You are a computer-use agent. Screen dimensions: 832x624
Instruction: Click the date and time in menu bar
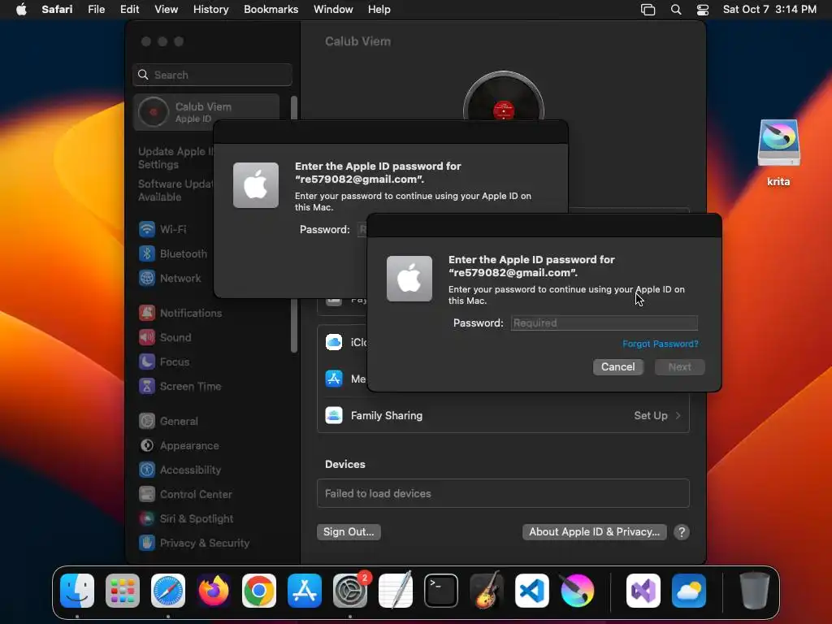coord(769,10)
